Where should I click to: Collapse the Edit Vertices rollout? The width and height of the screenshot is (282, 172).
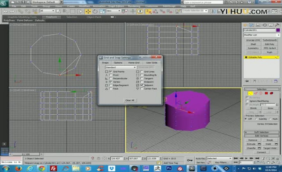(x=262, y=136)
